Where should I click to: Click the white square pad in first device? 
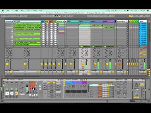pos(7,93)
